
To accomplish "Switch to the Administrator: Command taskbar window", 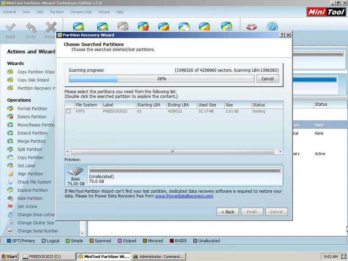I will coord(158,257).
